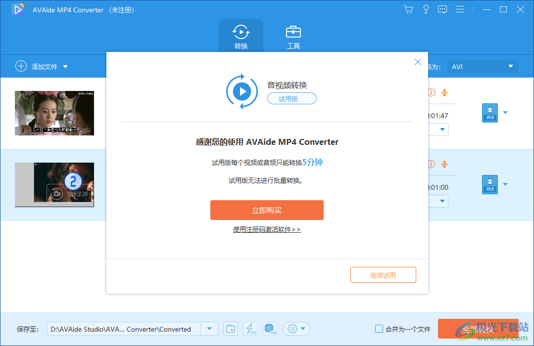Open the AVI output format dropdown
Viewport: 534px width, 346px height.
click(x=483, y=66)
